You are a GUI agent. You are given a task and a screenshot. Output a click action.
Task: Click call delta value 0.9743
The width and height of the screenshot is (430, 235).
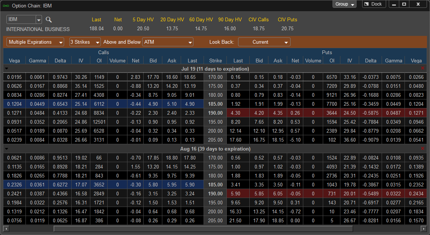coord(60,77)
